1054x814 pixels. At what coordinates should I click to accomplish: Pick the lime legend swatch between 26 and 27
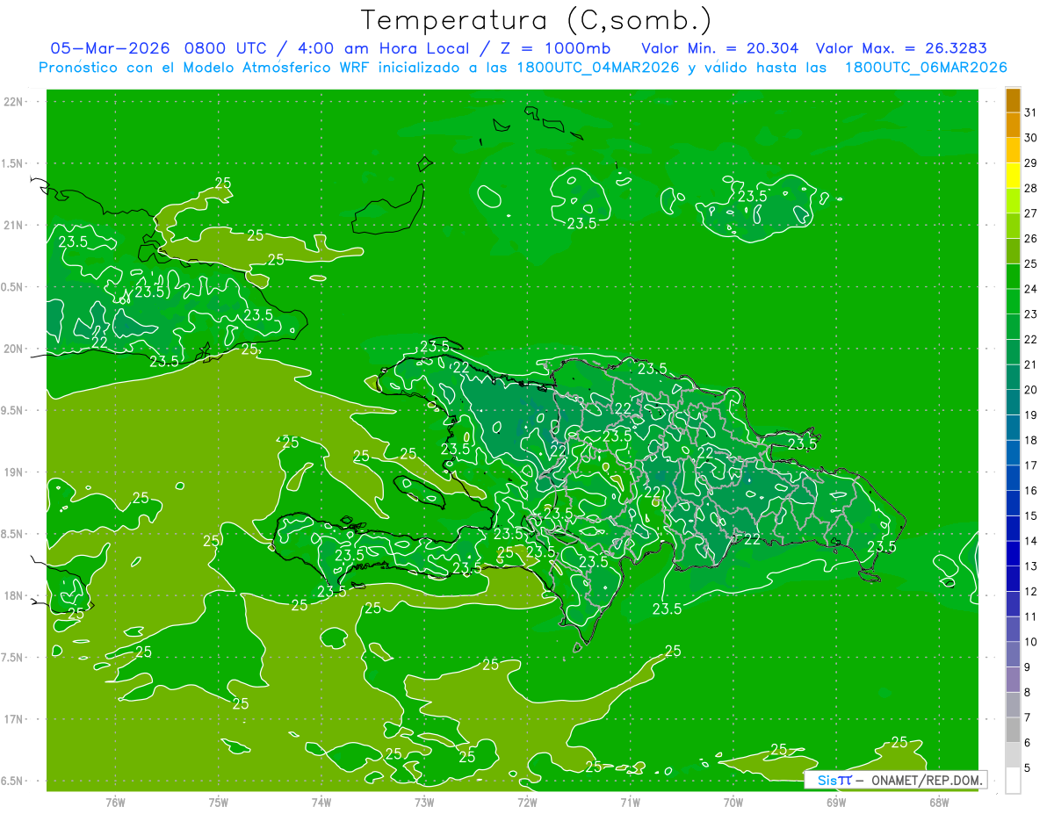pos(1013,226)
